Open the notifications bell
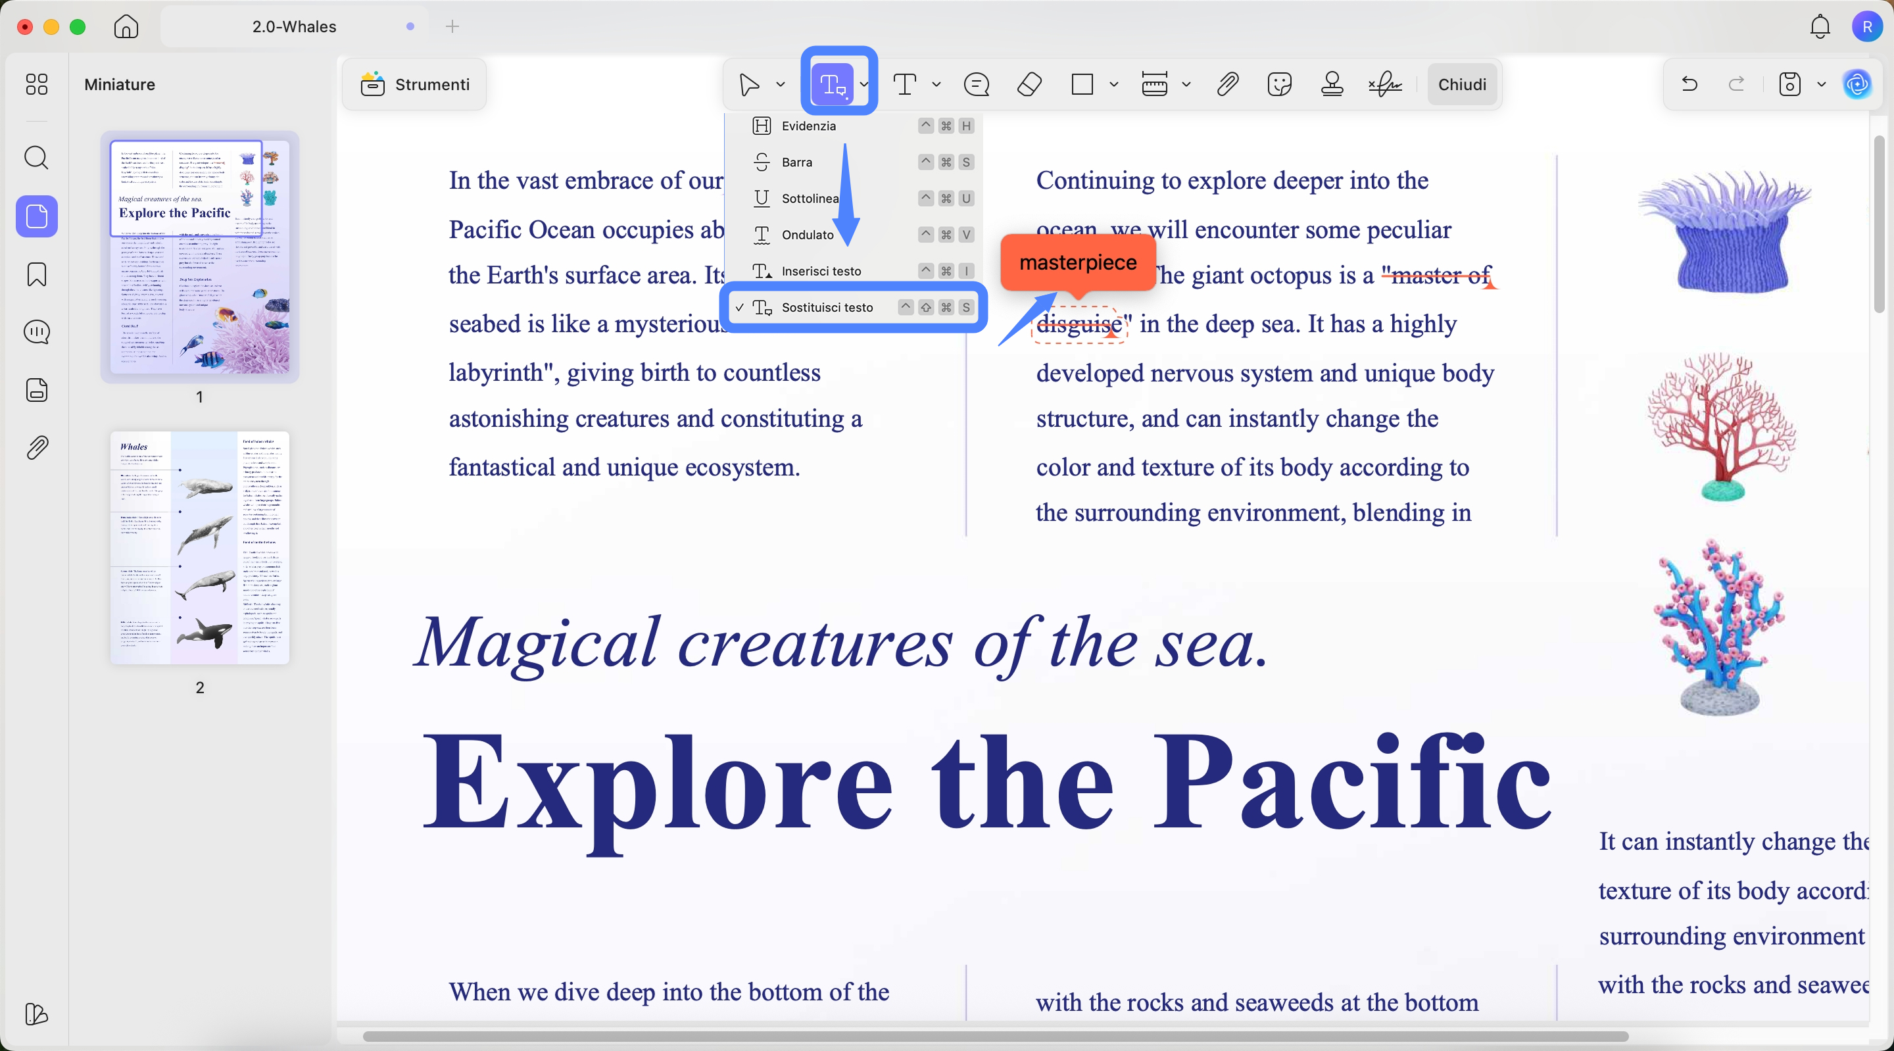 (1820, 26)
